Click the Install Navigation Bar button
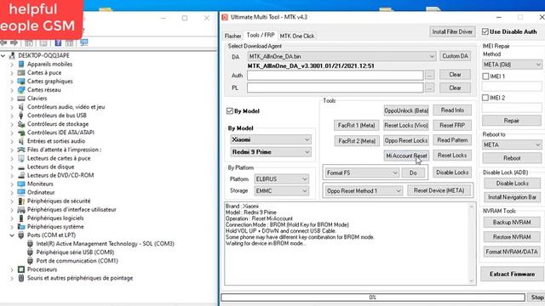Image resolution: width=545 pixels, height=306 pixels. click(512, 197)
